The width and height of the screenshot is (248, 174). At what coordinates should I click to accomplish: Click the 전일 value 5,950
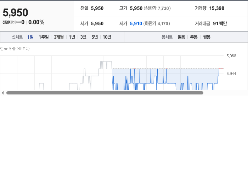pyautogui.click(x=97, y=8)
